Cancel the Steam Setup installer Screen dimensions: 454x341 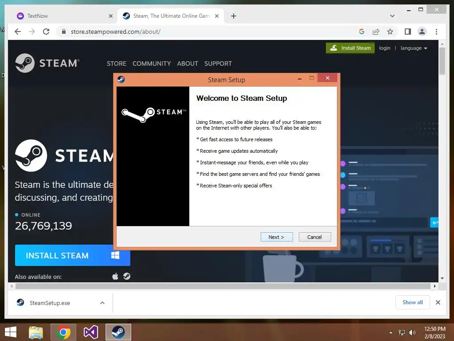pyautogui.click(x=314, y=237)
